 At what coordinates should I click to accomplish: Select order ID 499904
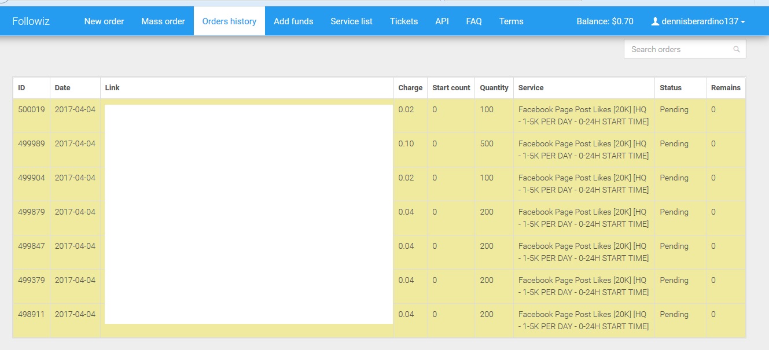coord(31,178)
